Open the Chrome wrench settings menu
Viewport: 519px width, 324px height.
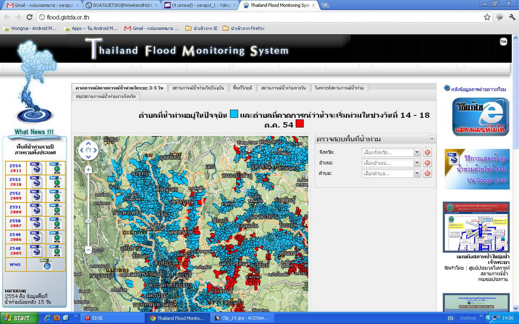(x=512, y=17)
